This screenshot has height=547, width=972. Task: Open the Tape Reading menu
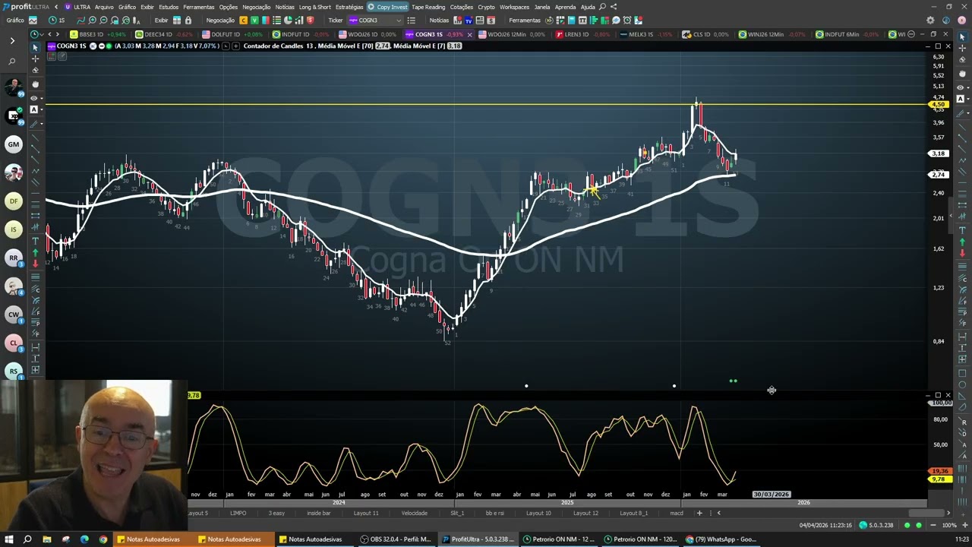[x=428, y=7]
